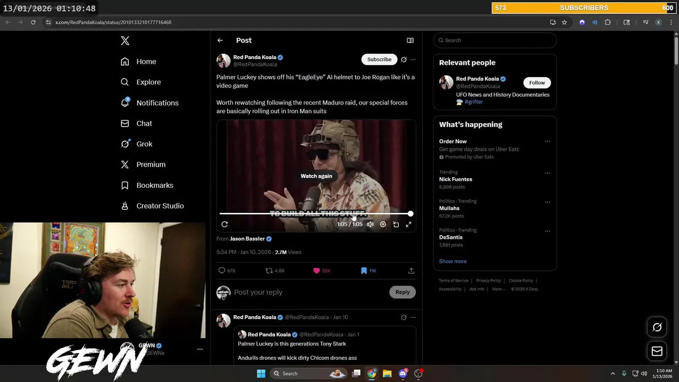The height and width of the screenshot is (382, 679).
Task: Open the #grifter hashtag link
Action: point(474,102)
